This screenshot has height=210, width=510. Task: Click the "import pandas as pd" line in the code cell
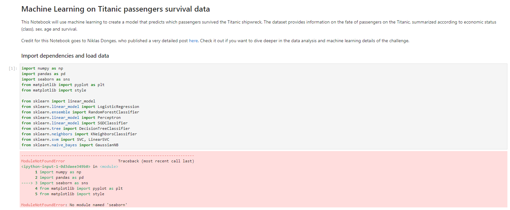[x=43, y=74]
